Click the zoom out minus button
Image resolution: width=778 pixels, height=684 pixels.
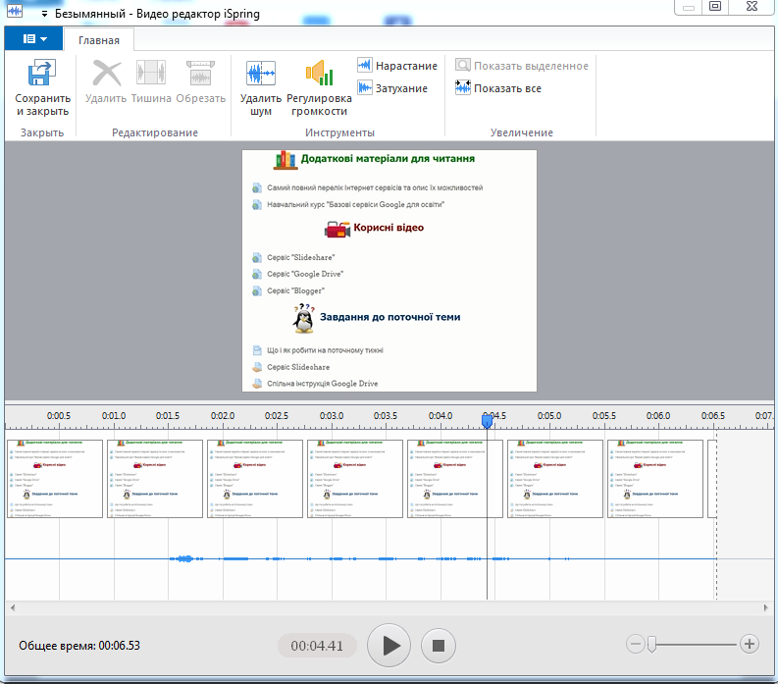635,645
